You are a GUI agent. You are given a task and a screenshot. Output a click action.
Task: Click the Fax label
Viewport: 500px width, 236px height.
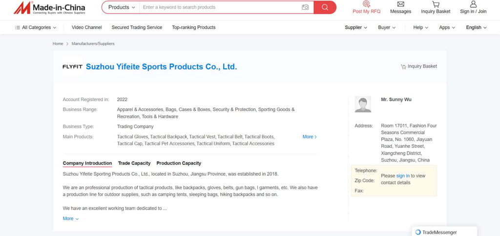[359, 191]
